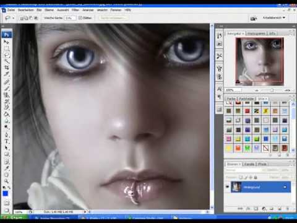Viewport: 297px width, 223px height.
Task: Collapse the right panel dock
Action: tap(293, 26)
